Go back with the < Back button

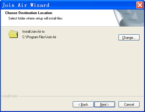(x=83, y=104)
